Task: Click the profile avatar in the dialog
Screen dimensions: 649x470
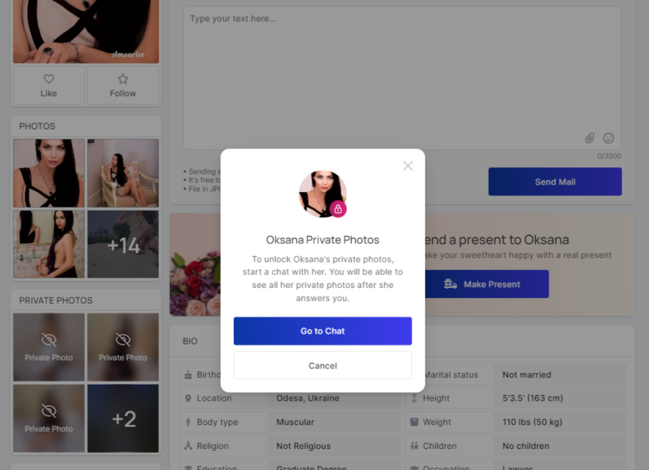Action: click(320, 192)
